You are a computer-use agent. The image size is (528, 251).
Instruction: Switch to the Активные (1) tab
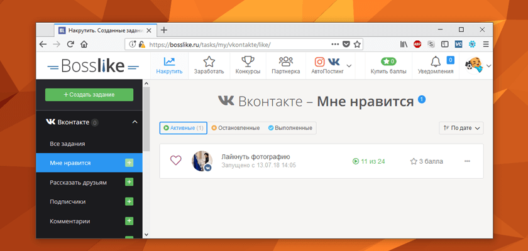183,128
